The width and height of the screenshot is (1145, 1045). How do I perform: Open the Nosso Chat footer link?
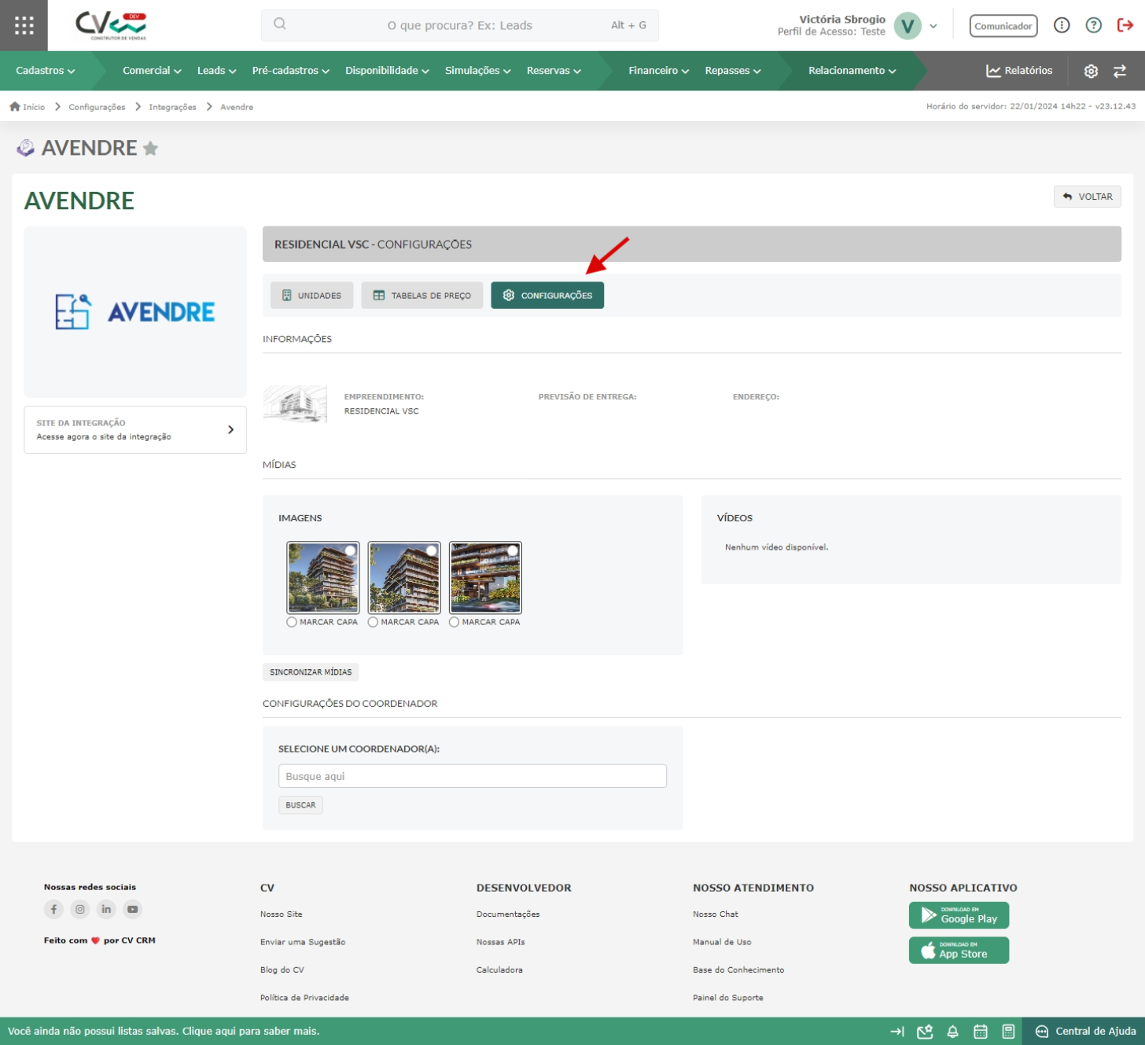tap(716, 914)
